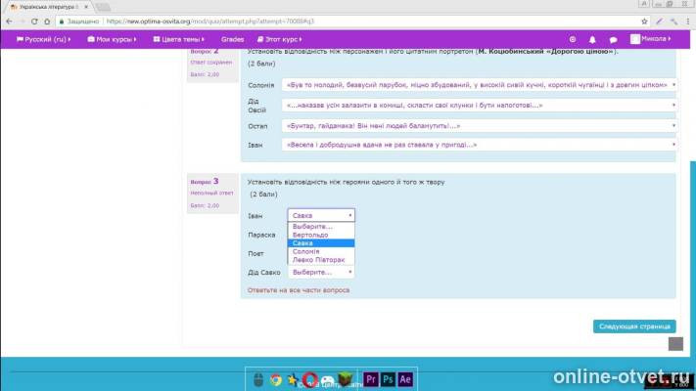This screenshot has width=696, height=391.
Task: Open the messages chat bubble
Action: [x=613, y=39]
